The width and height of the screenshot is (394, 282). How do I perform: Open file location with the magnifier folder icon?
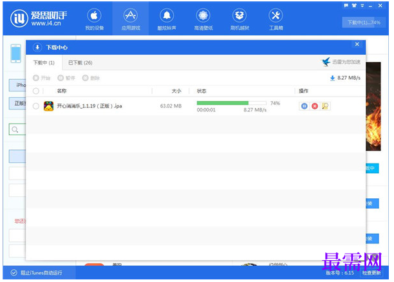click(325, 106)
